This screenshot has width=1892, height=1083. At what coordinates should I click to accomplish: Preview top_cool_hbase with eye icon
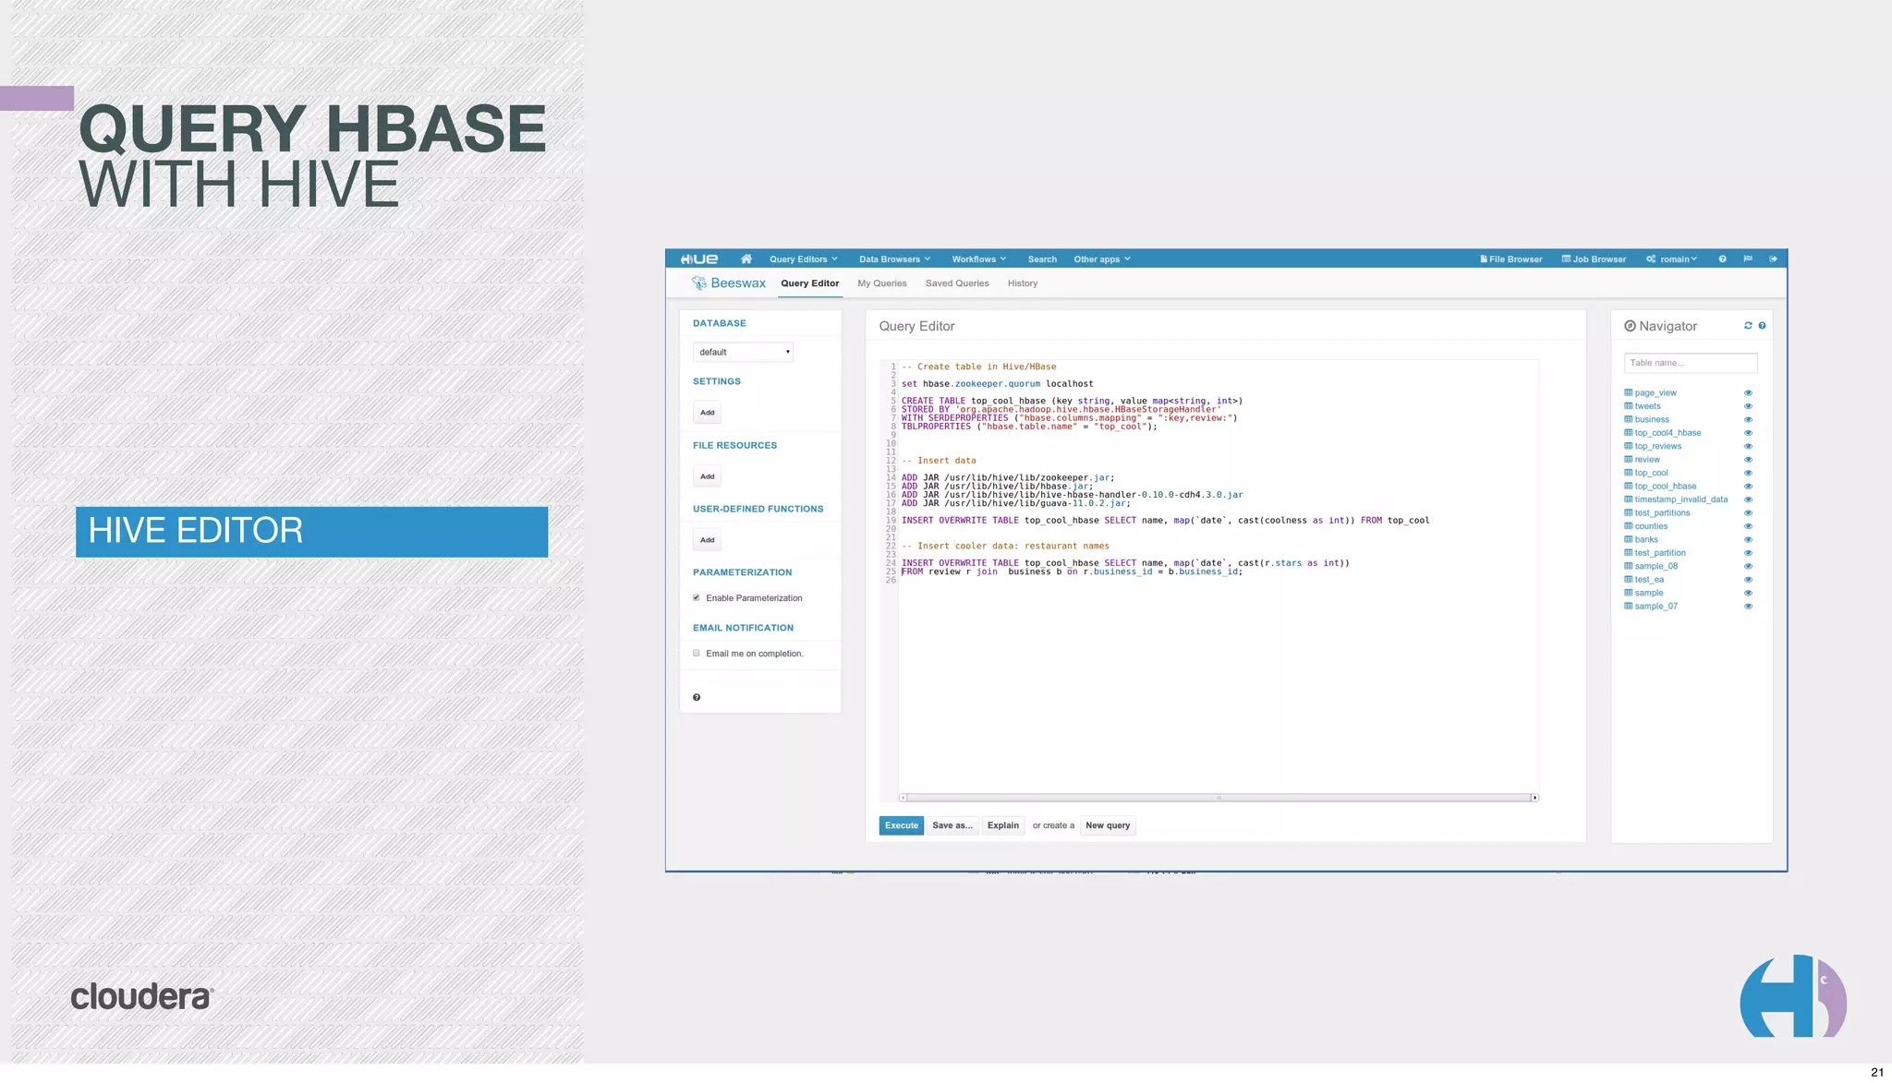pyautogui.click(x=1748, y=487)
